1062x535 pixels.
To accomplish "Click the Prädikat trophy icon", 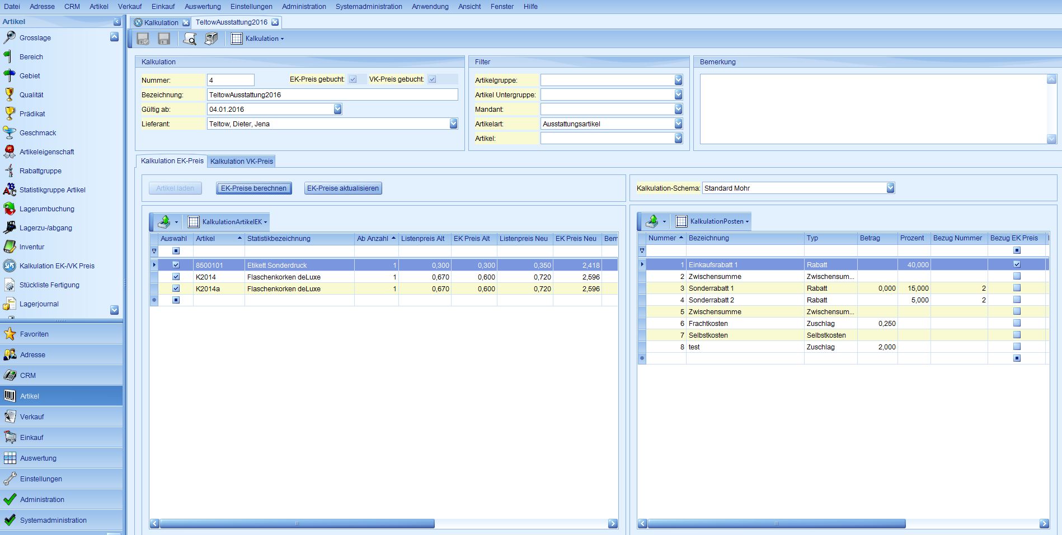I will coord(10,114).
